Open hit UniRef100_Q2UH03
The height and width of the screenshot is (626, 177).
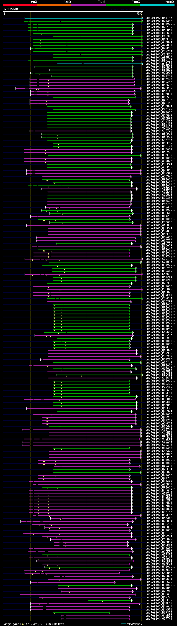(x=159, y=171)
